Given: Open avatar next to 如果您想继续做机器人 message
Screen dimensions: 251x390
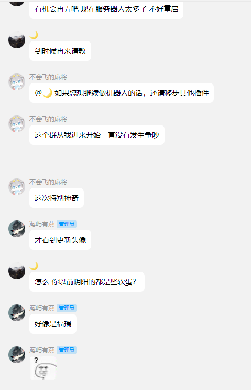Looking at the screenshot, I should (17, 82).
